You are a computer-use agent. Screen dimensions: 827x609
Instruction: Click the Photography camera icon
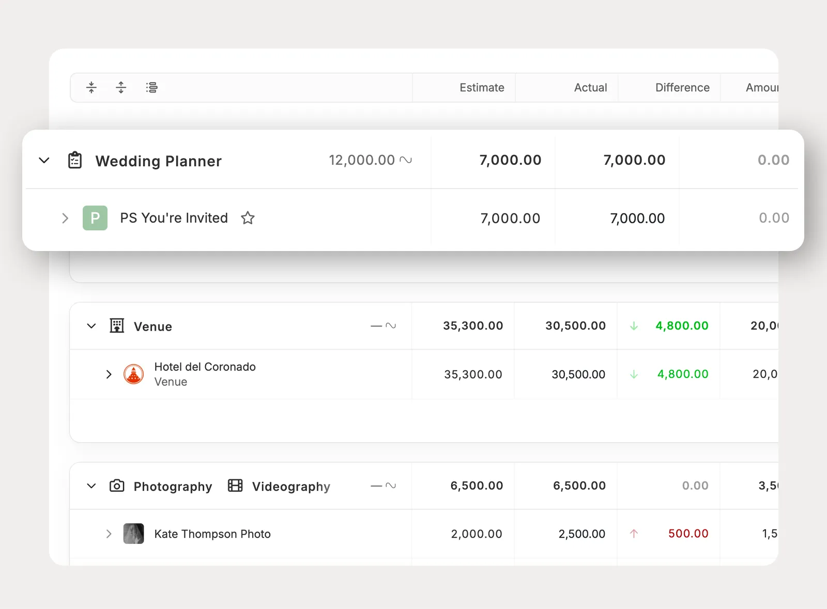[117, 486]
